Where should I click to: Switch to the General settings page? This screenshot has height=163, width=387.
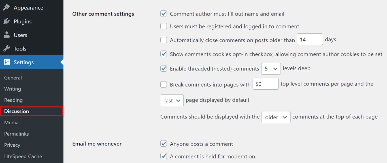(13, 78)
